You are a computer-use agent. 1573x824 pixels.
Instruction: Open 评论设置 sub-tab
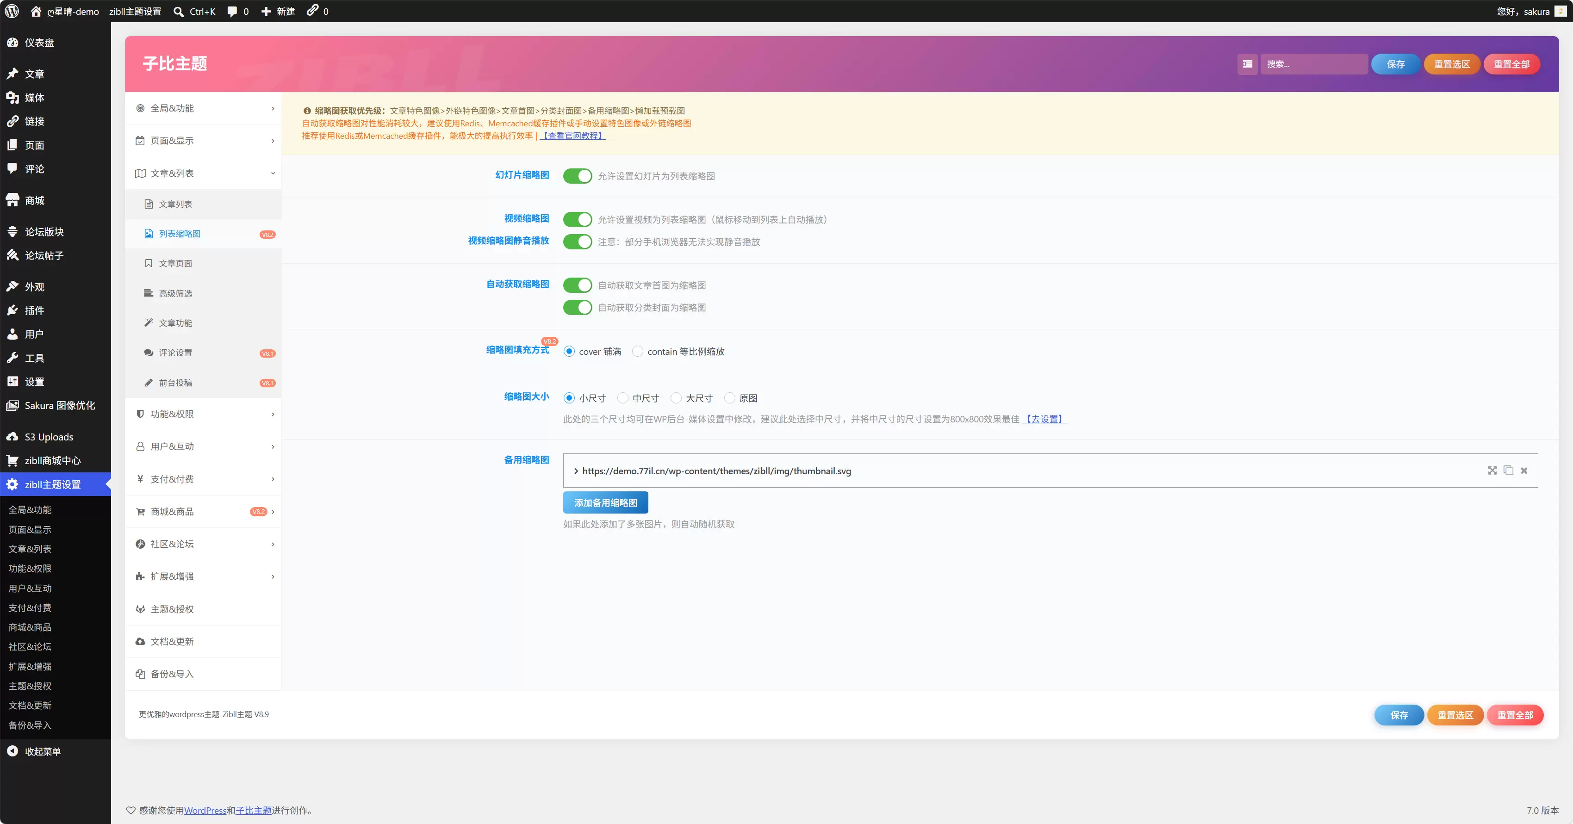(x=203, y=353)
